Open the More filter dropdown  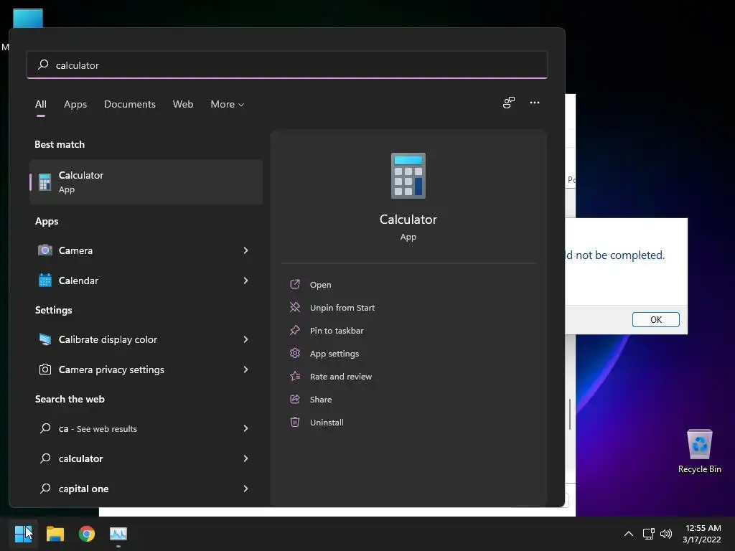[228, 104]
